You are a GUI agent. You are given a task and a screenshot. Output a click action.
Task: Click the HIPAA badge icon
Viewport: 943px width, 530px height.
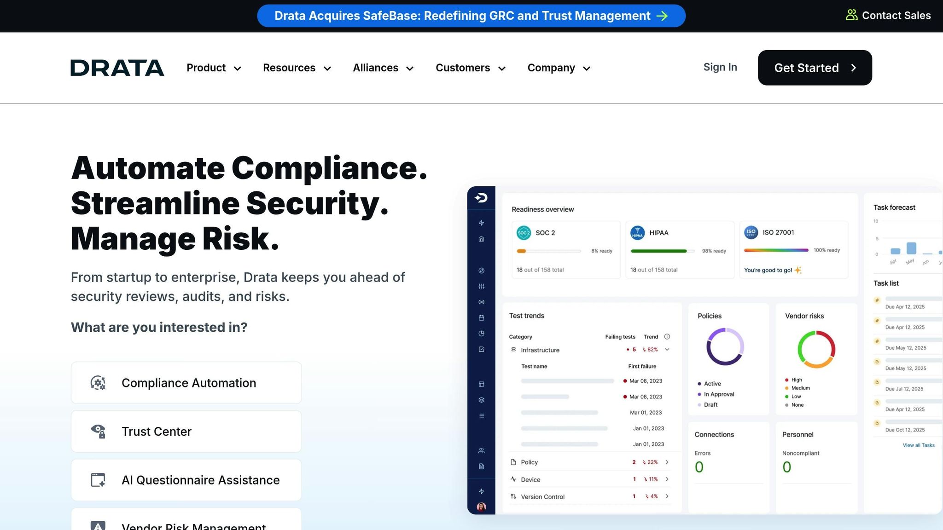click(x=637, y=233)
